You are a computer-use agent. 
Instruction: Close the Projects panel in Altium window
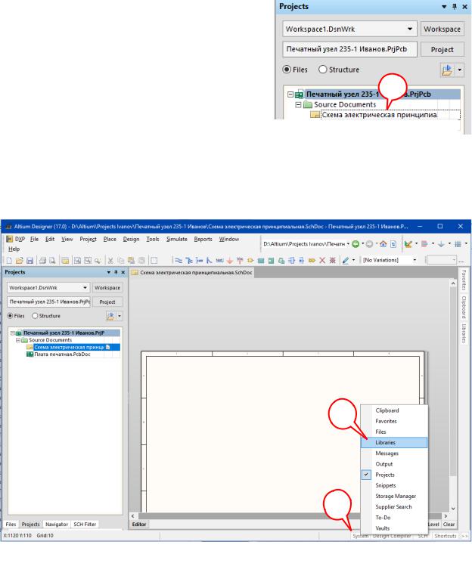click(x=123, y=272)
